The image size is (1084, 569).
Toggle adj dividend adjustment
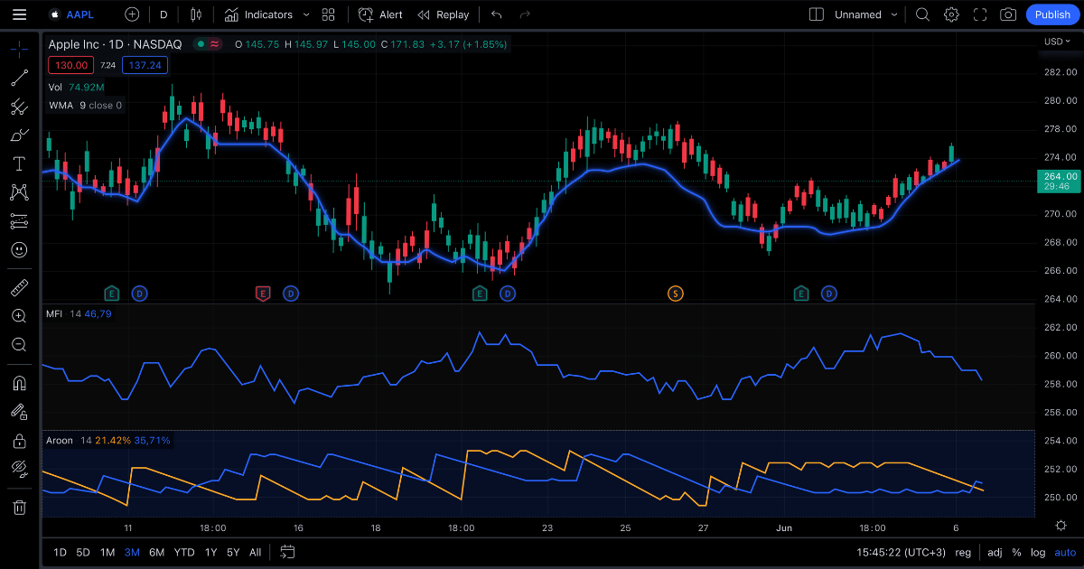click(995, 552)
